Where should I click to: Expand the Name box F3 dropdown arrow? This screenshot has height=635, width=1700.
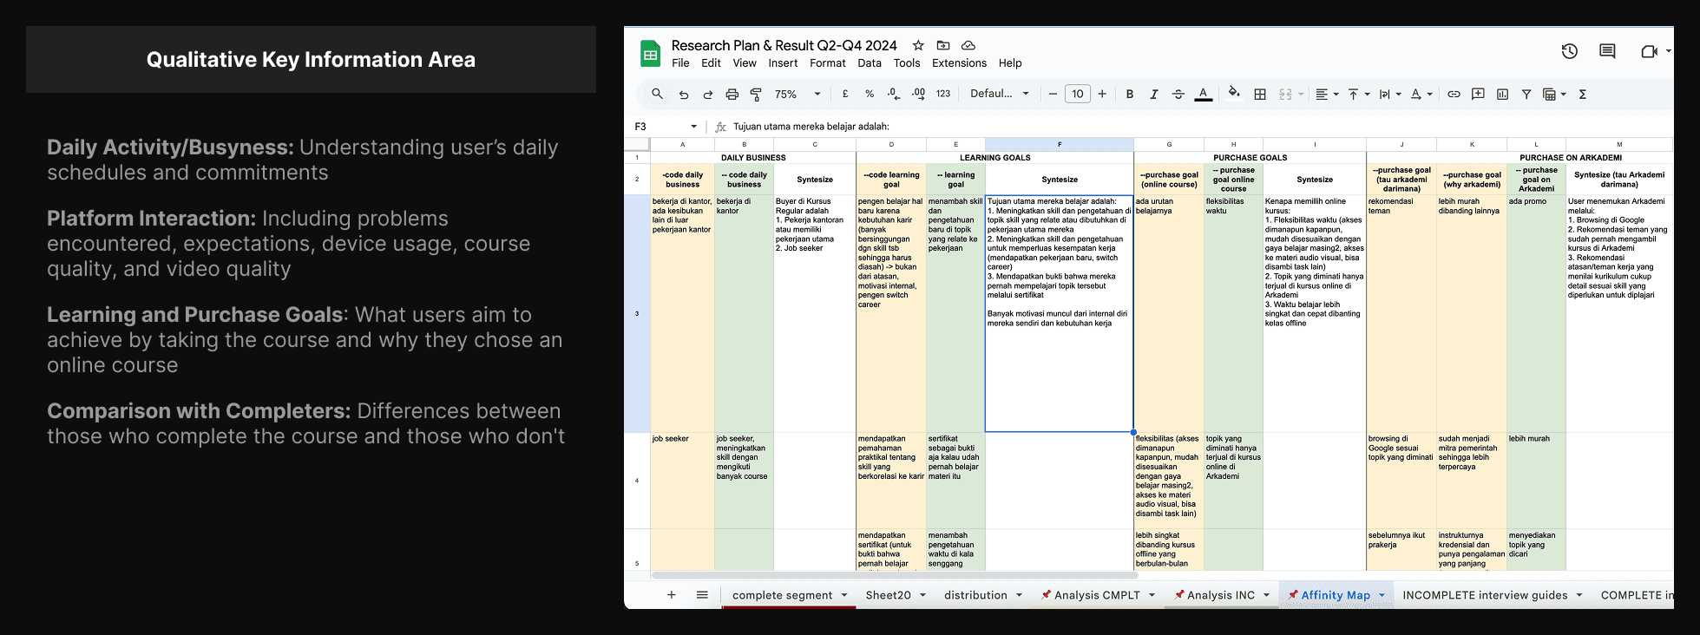pos(693,127)
